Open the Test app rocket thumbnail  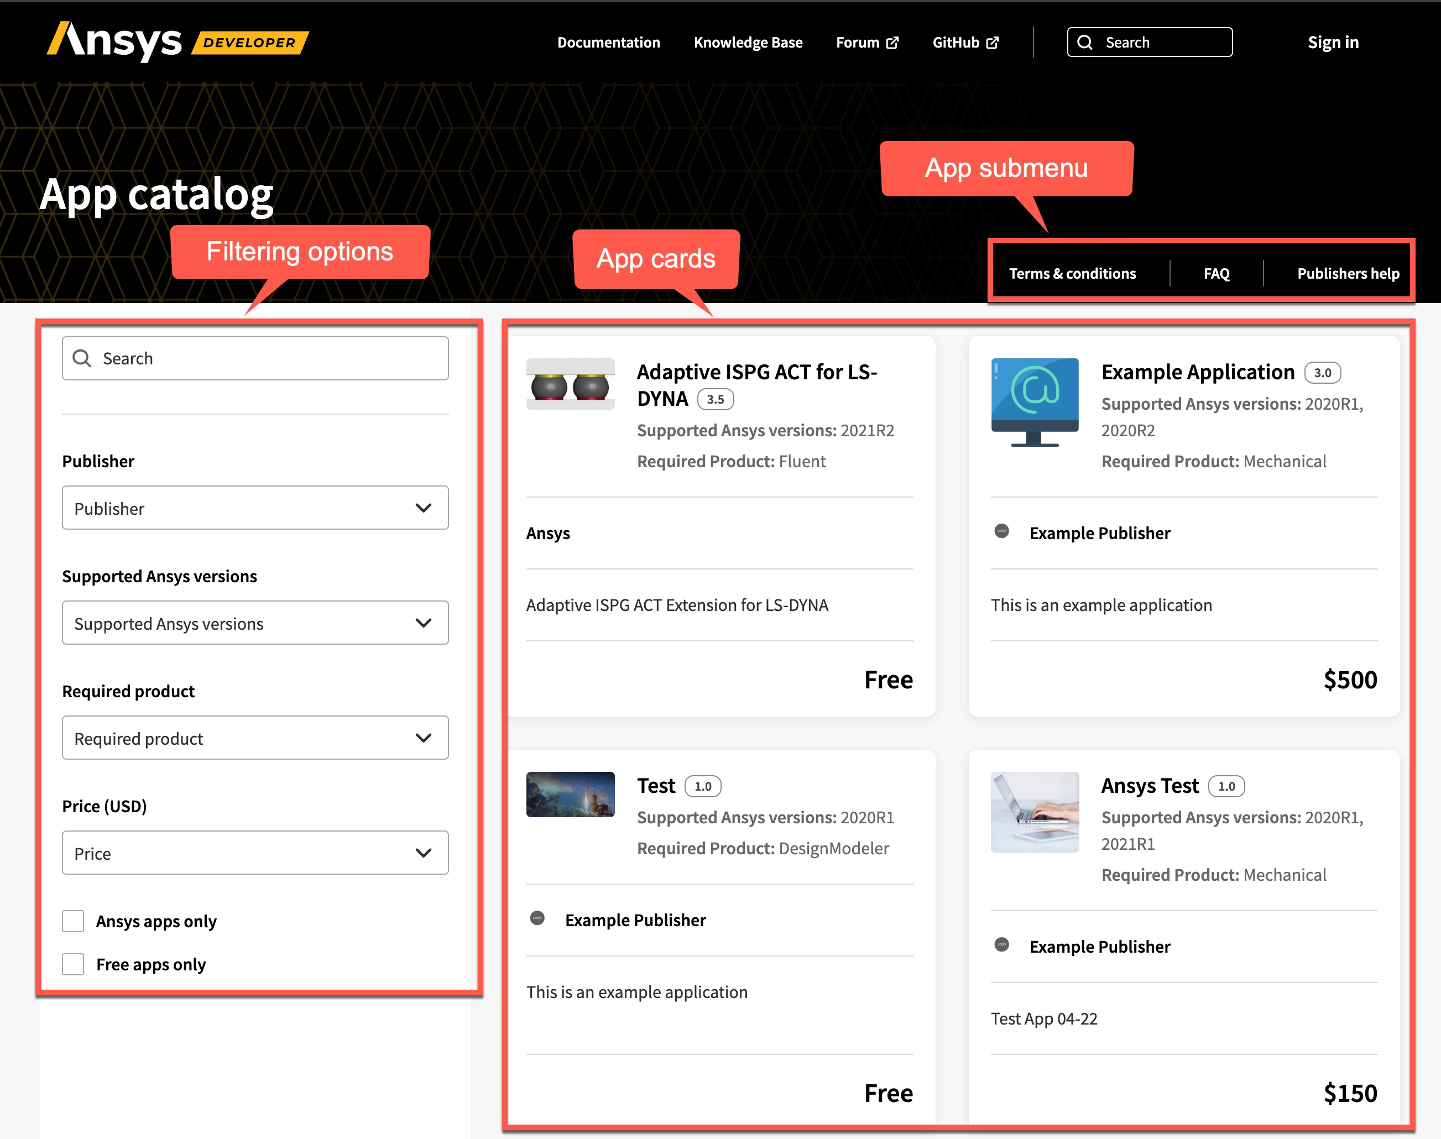tap(570, 794)
